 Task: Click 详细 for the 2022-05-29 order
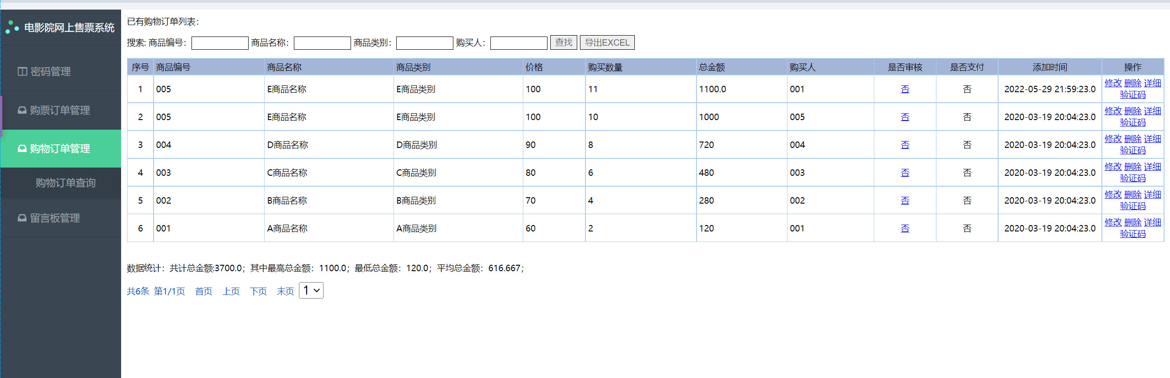1152,83
